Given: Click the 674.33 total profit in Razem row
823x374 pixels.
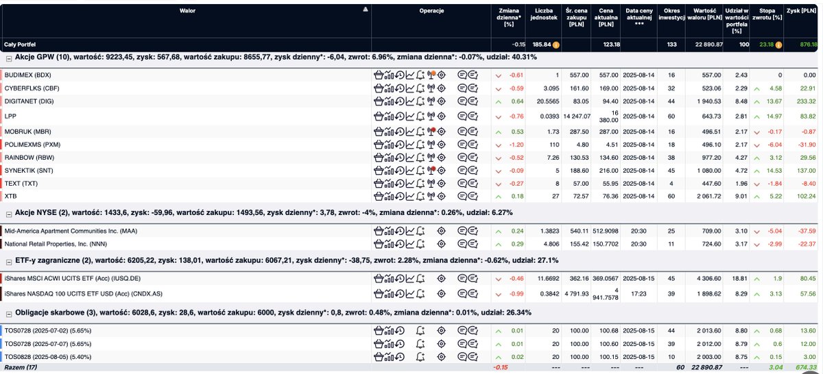Looking at the screenshot, I should point(806,369).
